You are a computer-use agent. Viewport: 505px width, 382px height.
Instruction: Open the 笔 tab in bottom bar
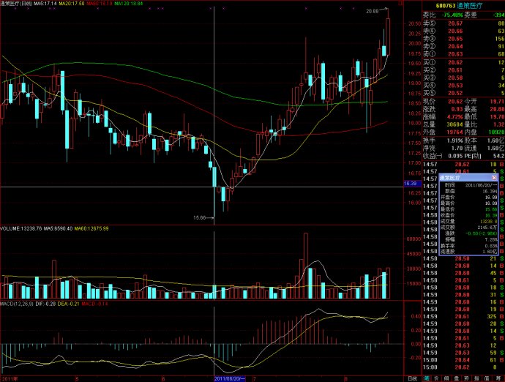[427, 378]
